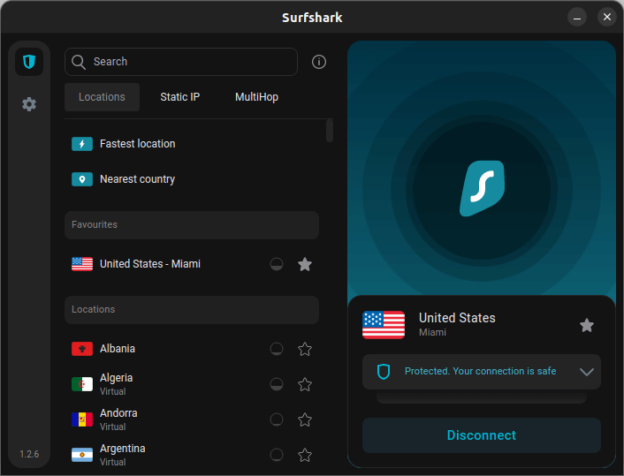The height and width of the screenshot is (476, 624).
Task: Disconnect from the VPN
Action: click(482, 435)
